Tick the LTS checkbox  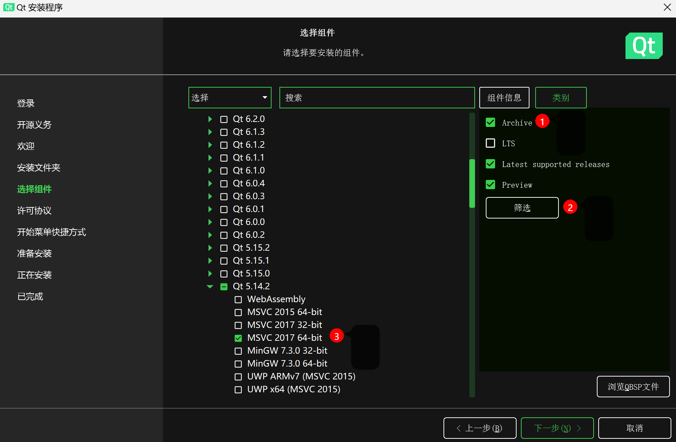[490, 143]
